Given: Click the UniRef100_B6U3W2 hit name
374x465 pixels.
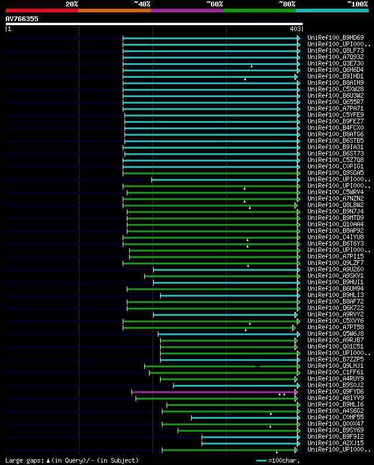Looking at the screenshot, I should point(335,95).
